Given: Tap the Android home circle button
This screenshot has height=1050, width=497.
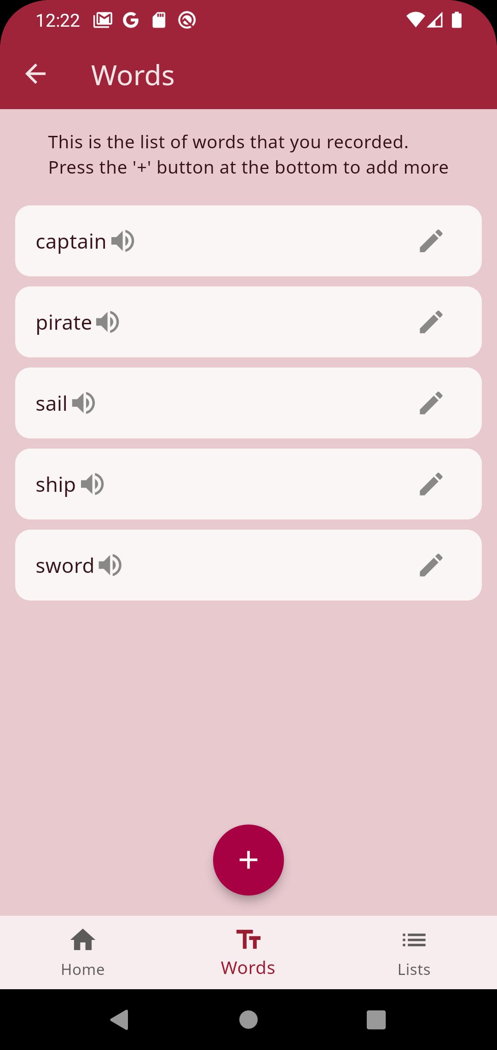Looking at the screenshot, I should point(248,1020).
